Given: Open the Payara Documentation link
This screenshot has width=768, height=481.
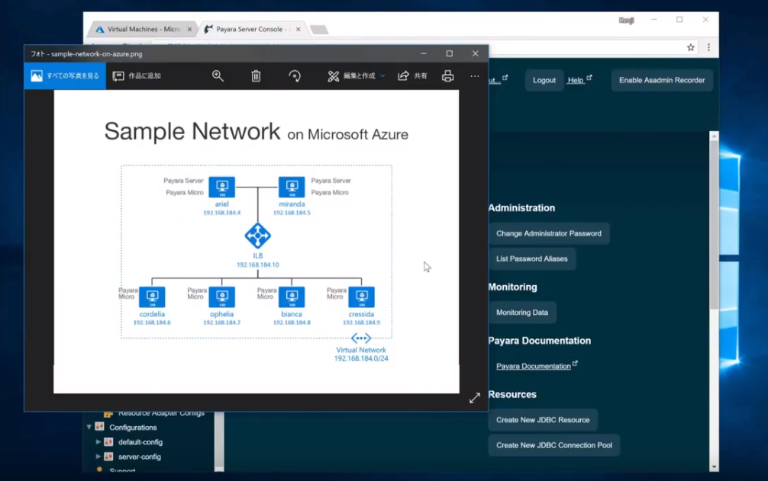Looking at the screenshot, I should (x=533, y=367).
